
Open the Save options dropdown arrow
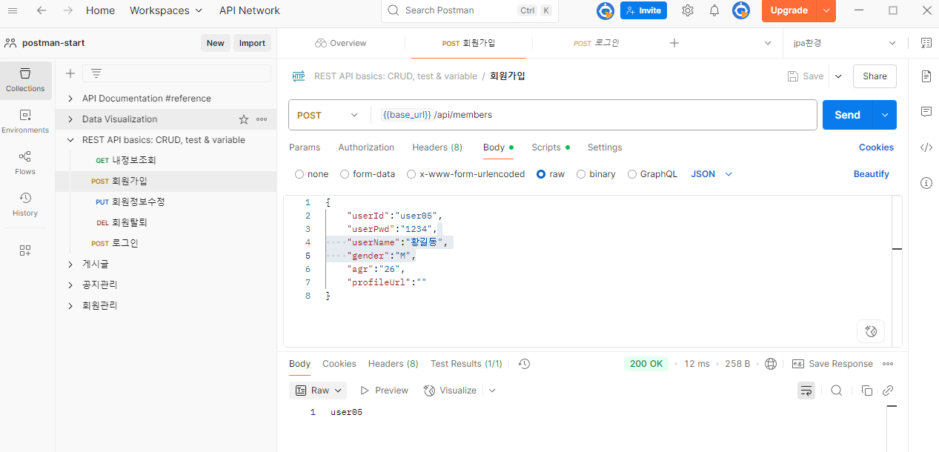pyautogui.click(x=838, y=76)
